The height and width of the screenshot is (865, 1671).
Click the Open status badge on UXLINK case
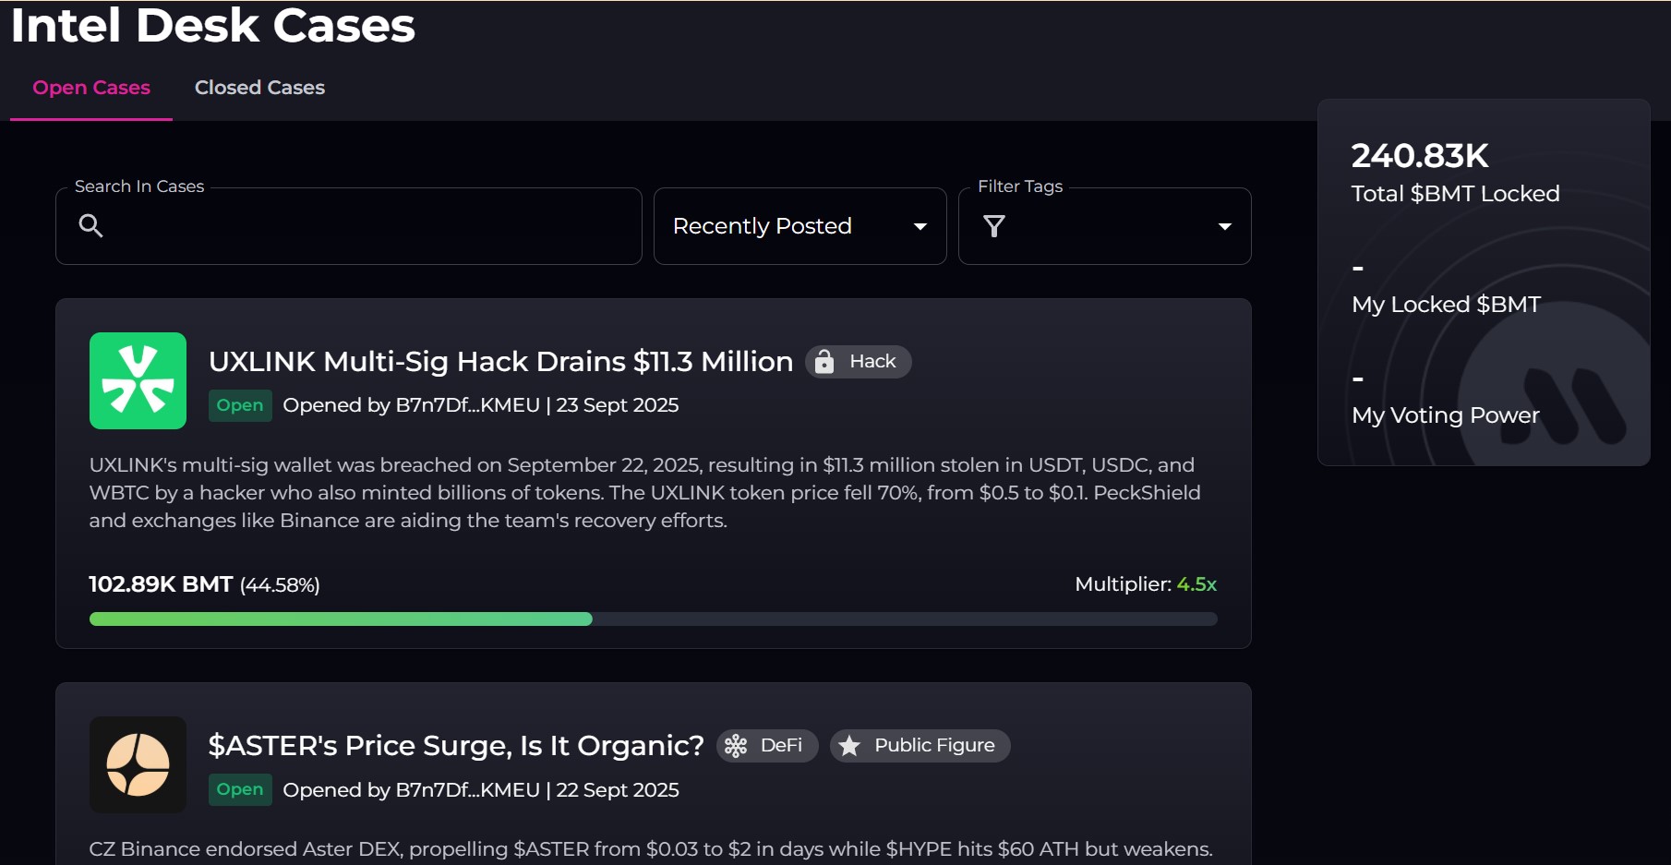pyautogui.click(x=240, y=405)
